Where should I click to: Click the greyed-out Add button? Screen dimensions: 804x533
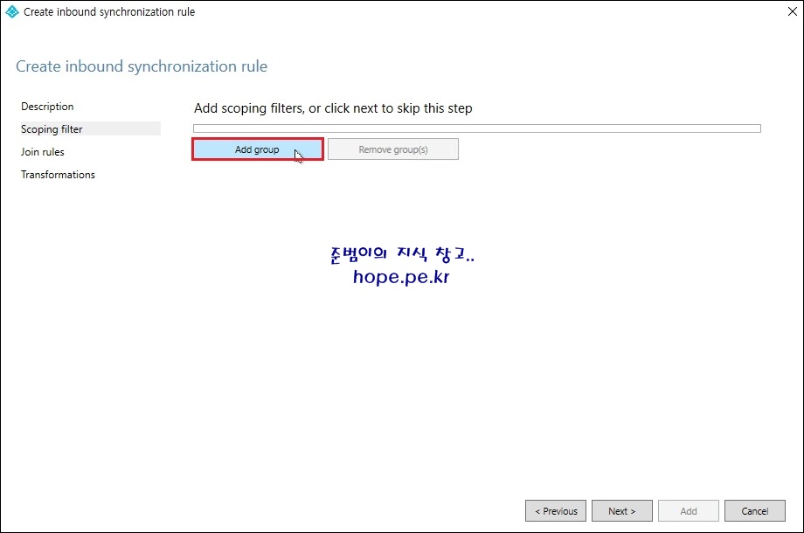coord(689,511)
